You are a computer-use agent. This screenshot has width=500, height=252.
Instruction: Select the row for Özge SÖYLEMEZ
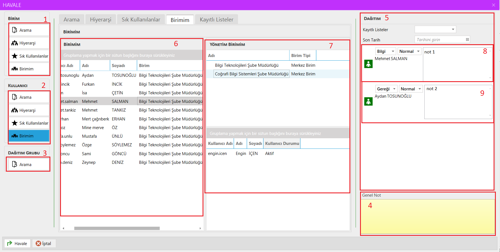click(132, 145)
